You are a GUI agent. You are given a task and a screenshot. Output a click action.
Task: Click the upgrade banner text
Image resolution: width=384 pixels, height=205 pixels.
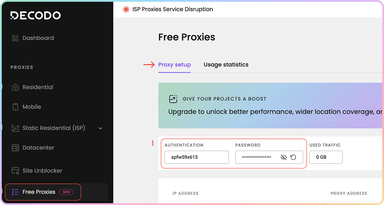coord(275,112)
